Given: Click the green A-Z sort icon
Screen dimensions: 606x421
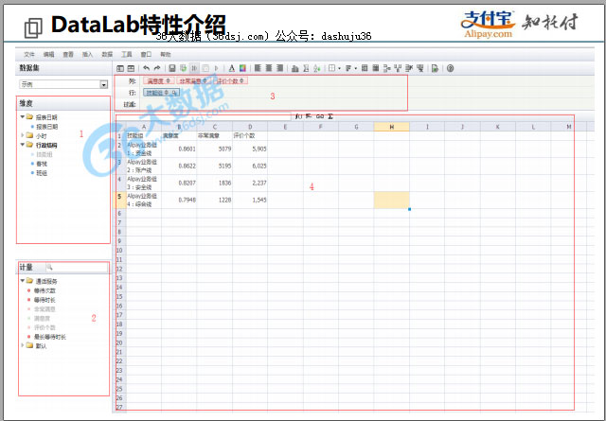Looking at the screenshot, I should pyautogui.click(x=317, y=69).
